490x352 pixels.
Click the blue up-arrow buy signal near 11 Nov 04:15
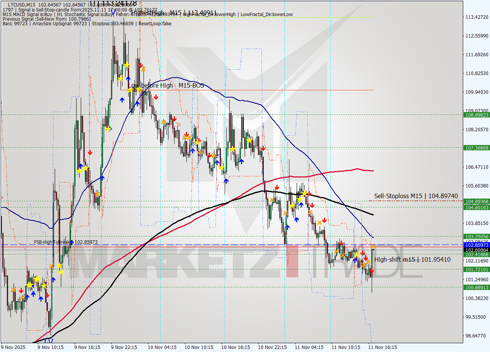297,219
